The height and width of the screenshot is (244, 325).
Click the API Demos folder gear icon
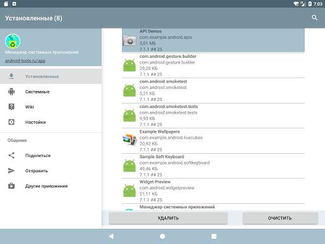[x=129, y=40]
